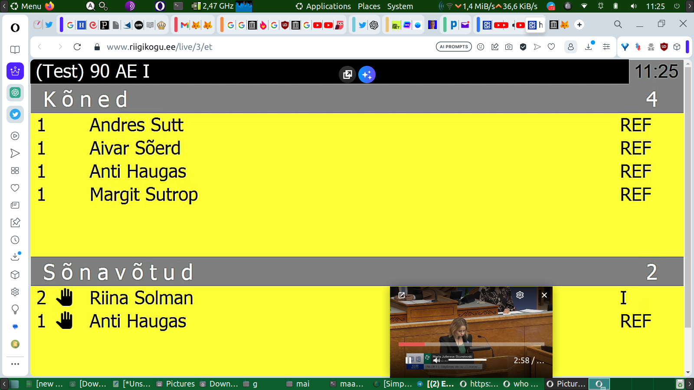
Task: Select speaker Andres Sutt
Action: 136,125
